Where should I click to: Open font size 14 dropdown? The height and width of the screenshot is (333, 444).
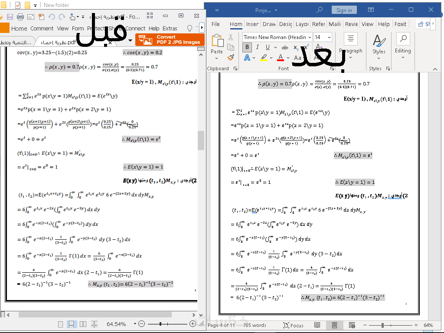click(330, 37)
